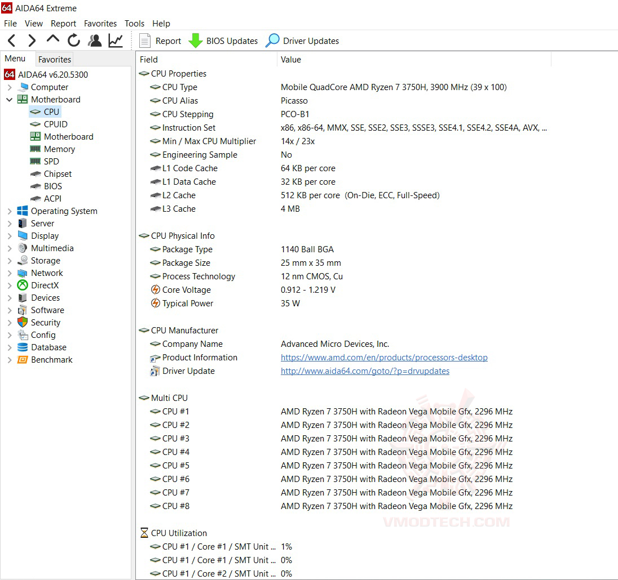Select the Typical Power row

[x=343, y=304]
